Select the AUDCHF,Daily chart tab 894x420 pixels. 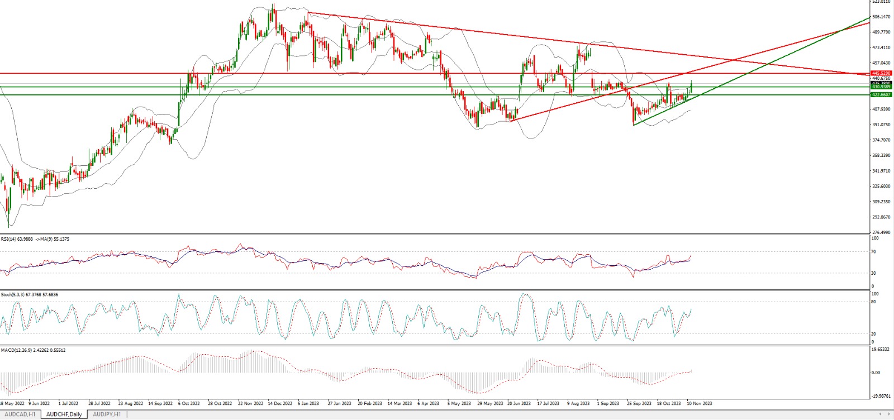[x=64, y=414]
